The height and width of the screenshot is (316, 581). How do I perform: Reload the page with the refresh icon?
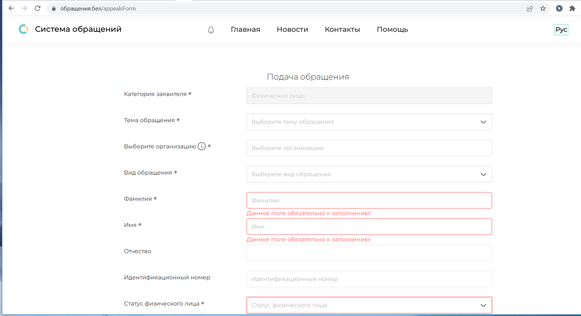[37, 8]
